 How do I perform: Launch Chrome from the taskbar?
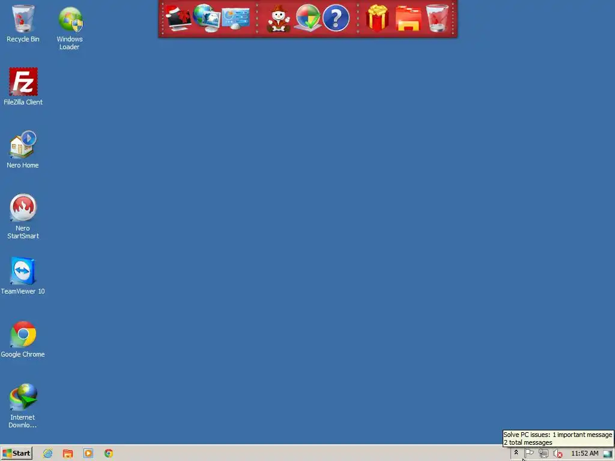[x=109, y=454]
